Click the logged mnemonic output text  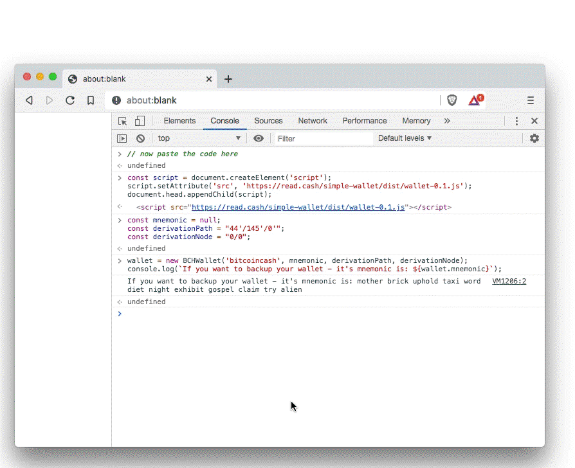click(304, 285)
